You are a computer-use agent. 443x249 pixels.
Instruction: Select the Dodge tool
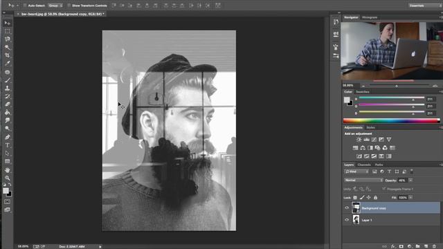[8, 129]
